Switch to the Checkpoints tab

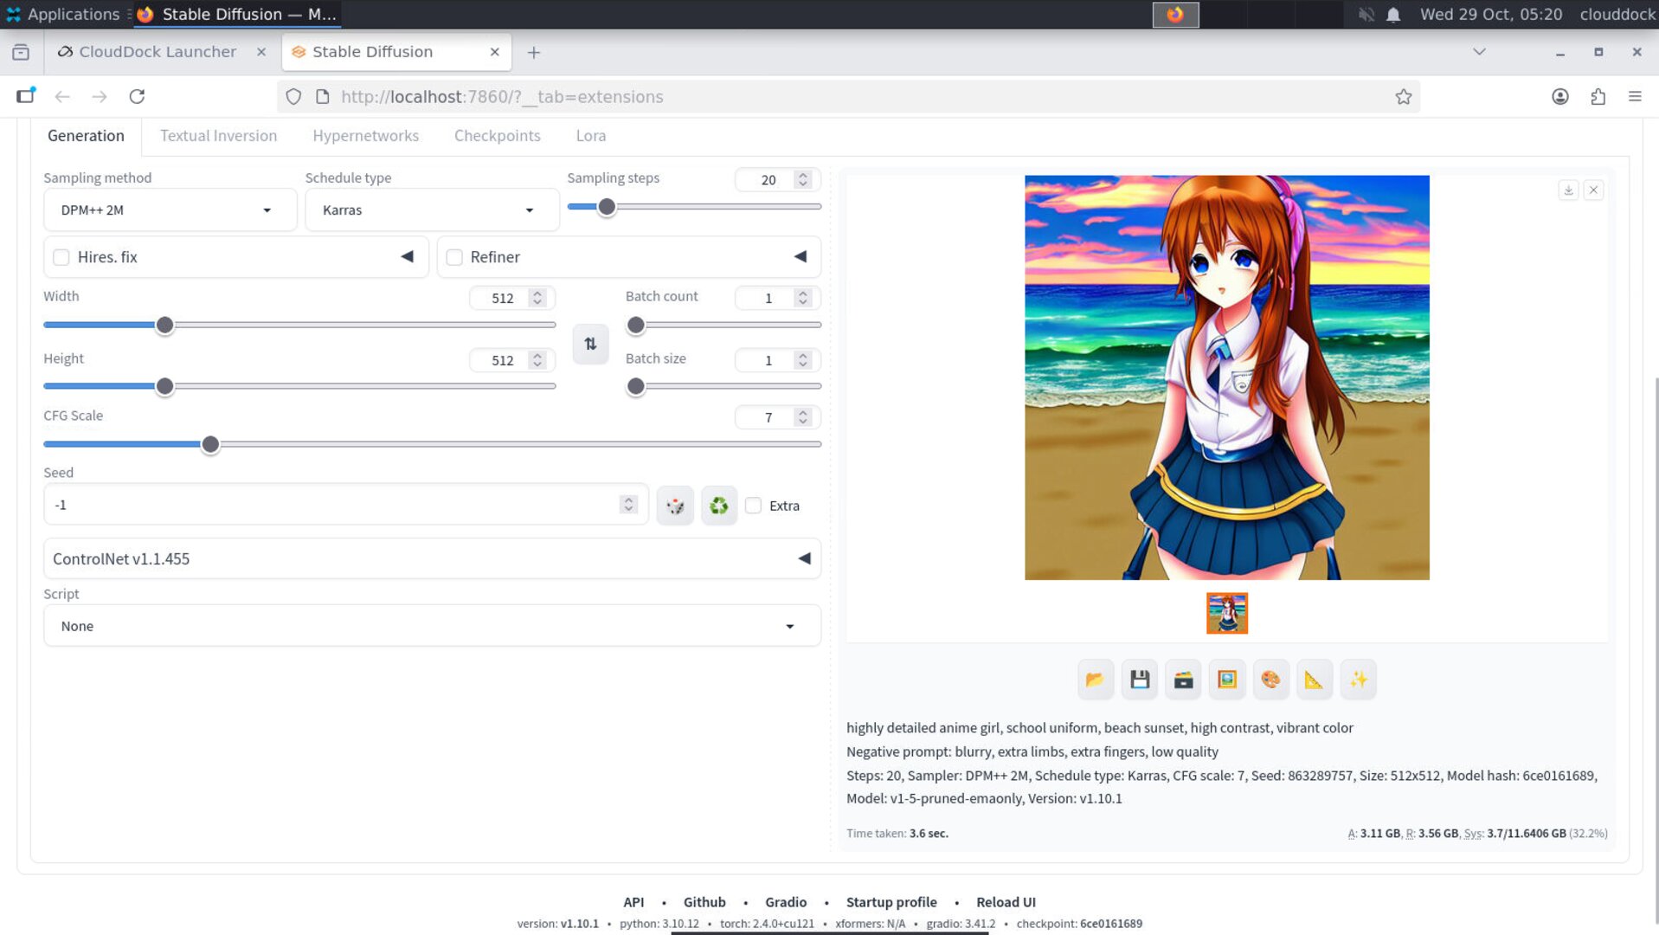click(497, 136)
